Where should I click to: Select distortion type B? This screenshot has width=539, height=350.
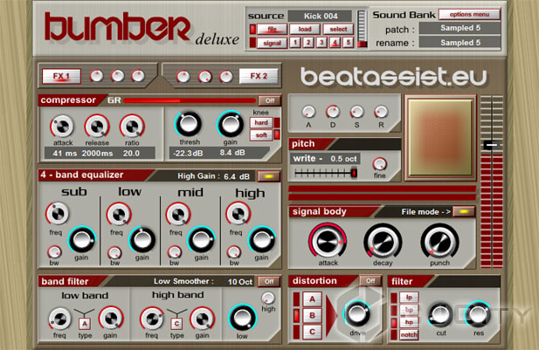[x=312, y=315]
